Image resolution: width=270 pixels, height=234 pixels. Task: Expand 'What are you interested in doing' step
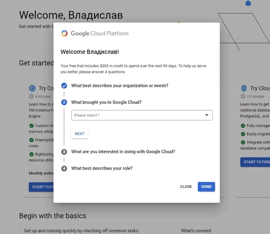123,152
